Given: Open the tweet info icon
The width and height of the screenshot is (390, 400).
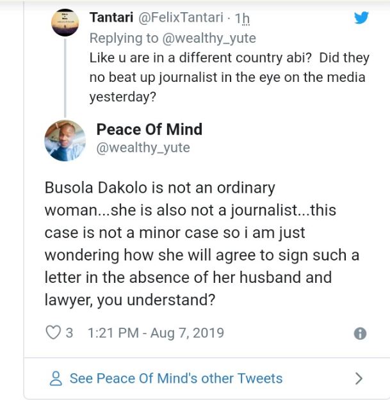Looking at the screenshot, I should click(x=361, y=333).
